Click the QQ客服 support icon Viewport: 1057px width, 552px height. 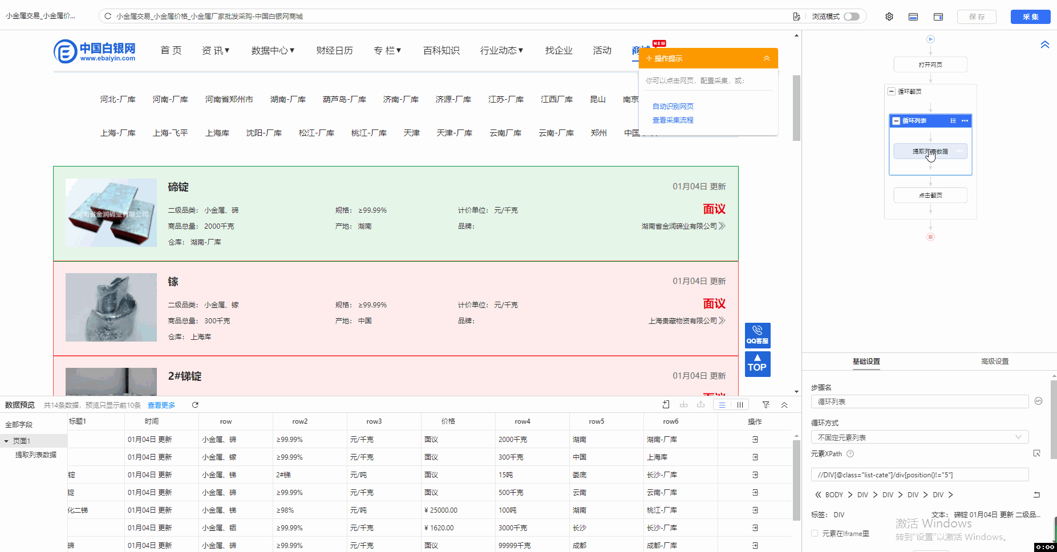pyautogui.click(x=757, y=335)
